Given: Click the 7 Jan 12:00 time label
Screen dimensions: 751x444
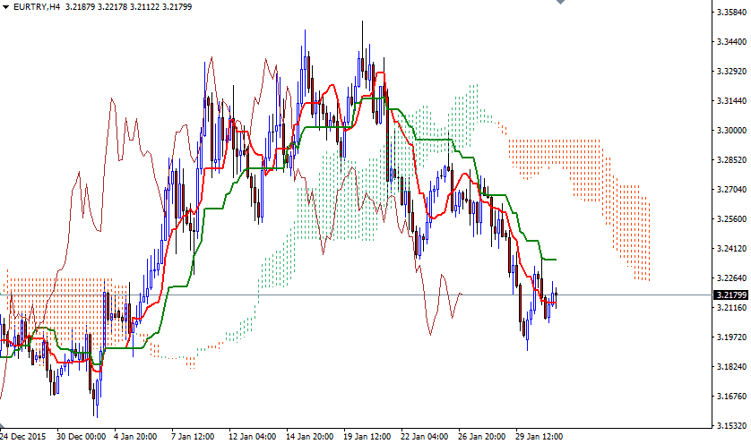Looking at the screenshot, I should click(x=193, y=436).
